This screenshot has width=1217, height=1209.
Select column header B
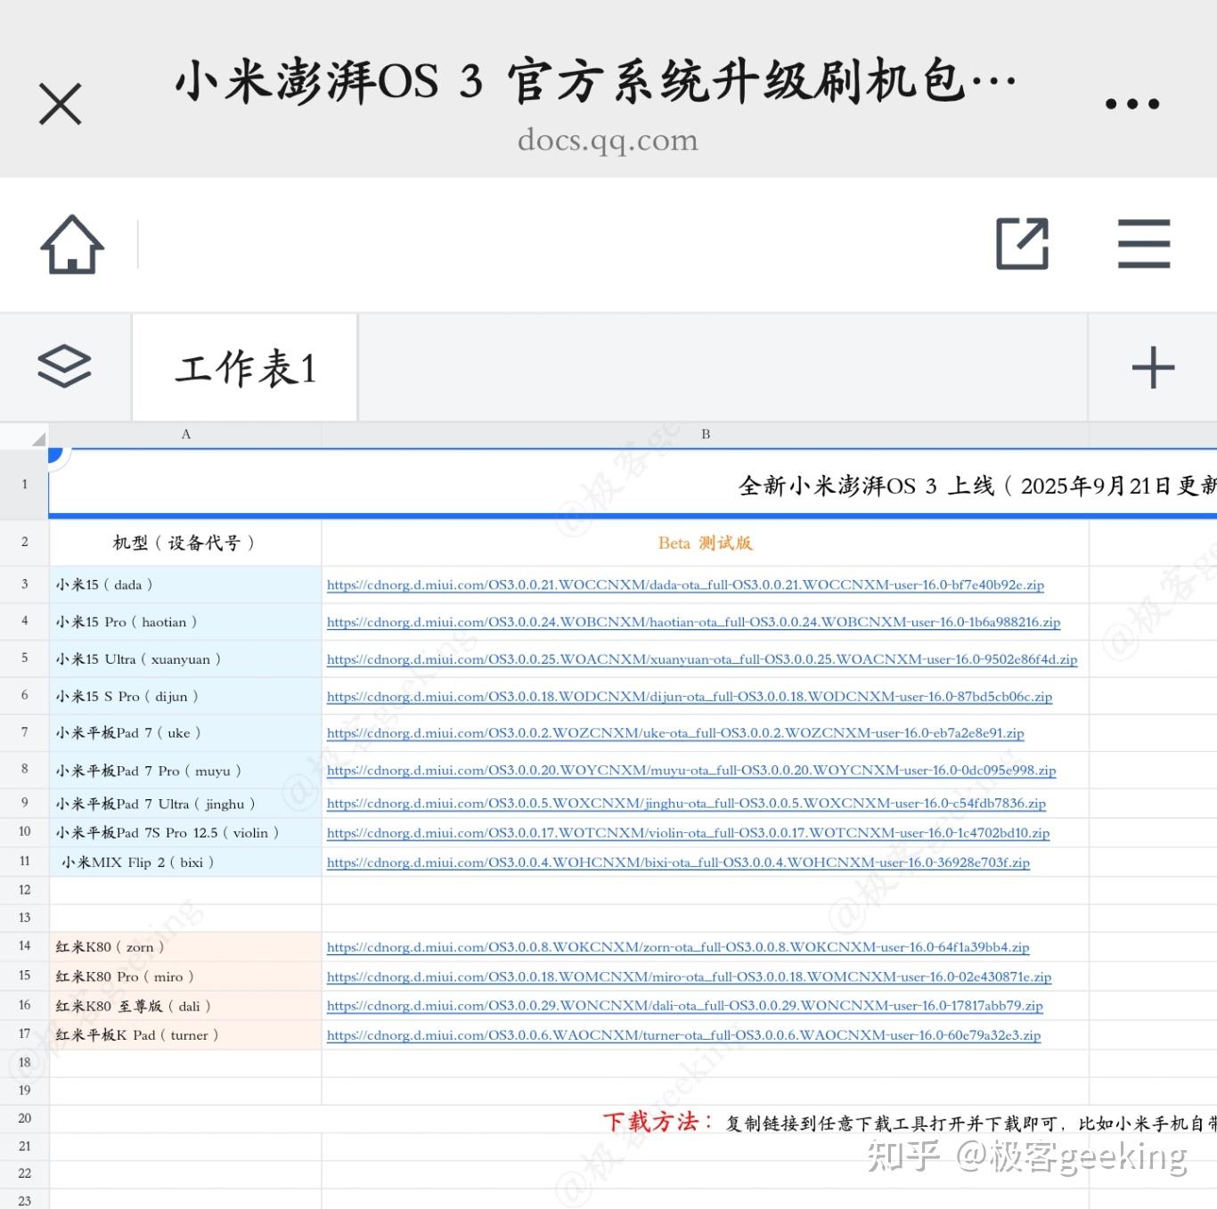[x=706, y=434]
